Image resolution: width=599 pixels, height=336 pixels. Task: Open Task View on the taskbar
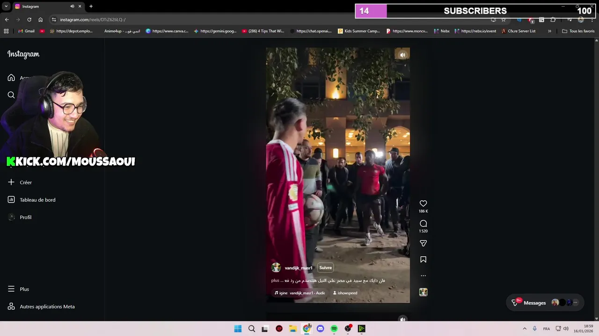pos(265,329)
